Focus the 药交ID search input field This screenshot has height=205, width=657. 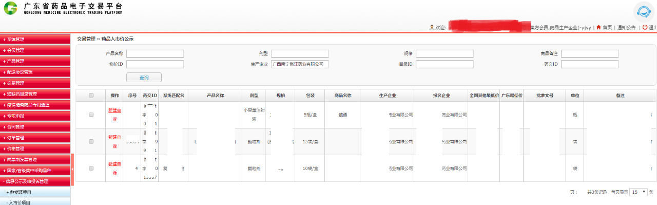coord(589,64)
